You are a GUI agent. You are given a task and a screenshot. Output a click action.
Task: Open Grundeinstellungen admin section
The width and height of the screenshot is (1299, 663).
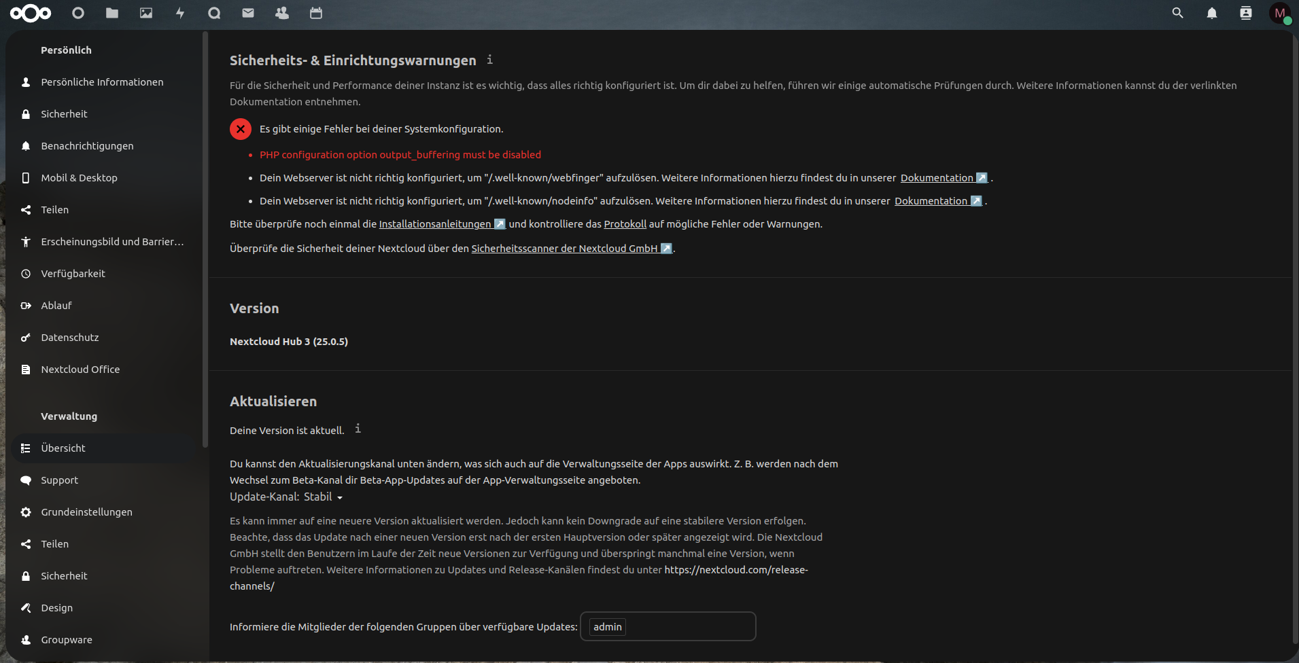point(103,512)
